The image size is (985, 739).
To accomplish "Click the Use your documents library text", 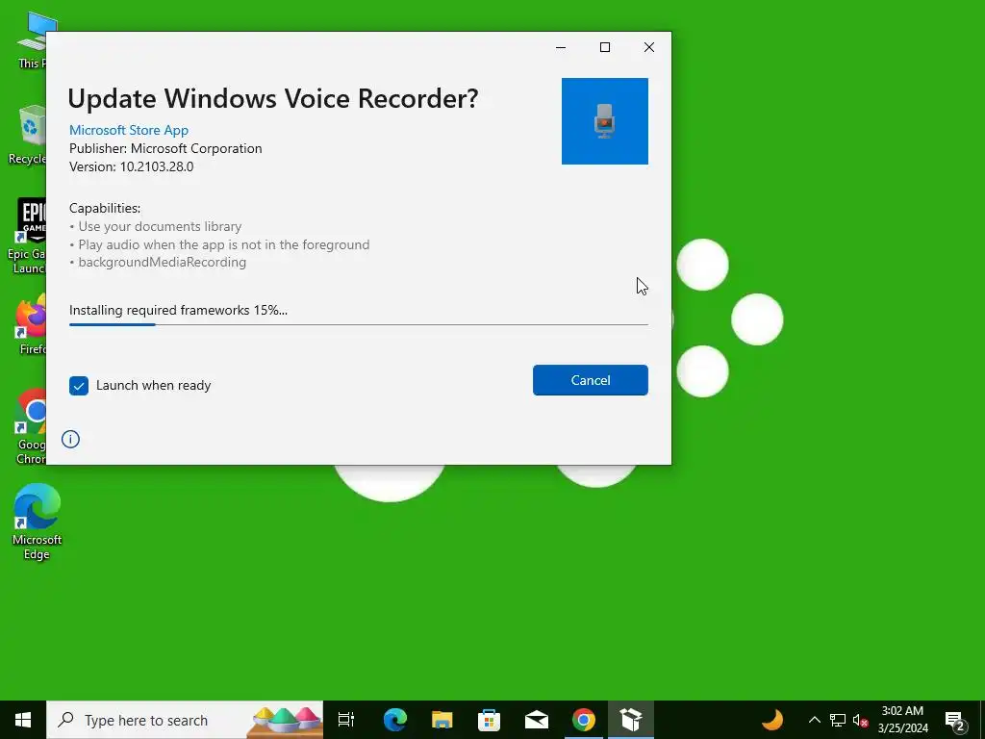I will point(160,226).
